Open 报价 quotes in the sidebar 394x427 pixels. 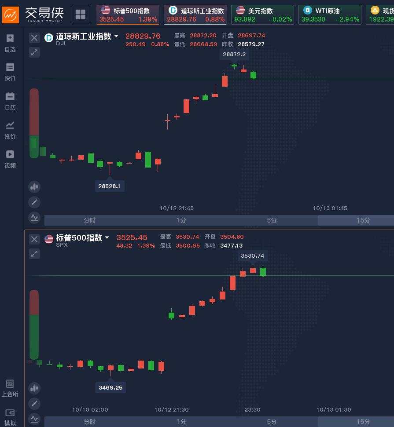(10, 130)
